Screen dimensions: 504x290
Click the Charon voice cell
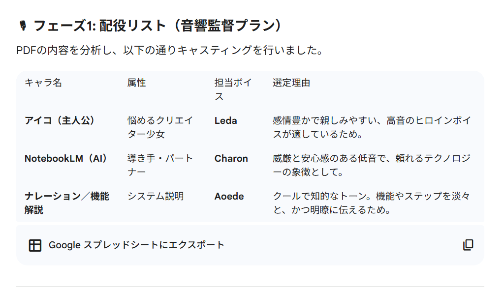click(x=231, y=158)
